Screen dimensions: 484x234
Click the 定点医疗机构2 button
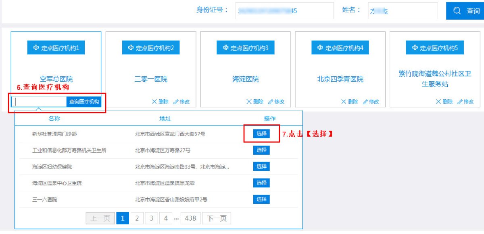coord(151,48)
